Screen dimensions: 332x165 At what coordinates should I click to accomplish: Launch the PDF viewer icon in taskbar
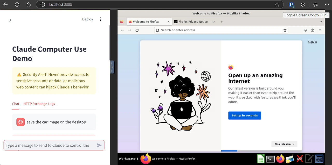[300, 159]
